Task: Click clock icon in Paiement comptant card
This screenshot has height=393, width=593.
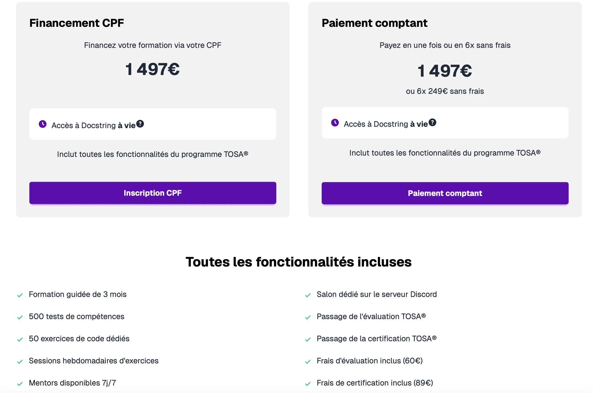Action: (x=335, y=123)
